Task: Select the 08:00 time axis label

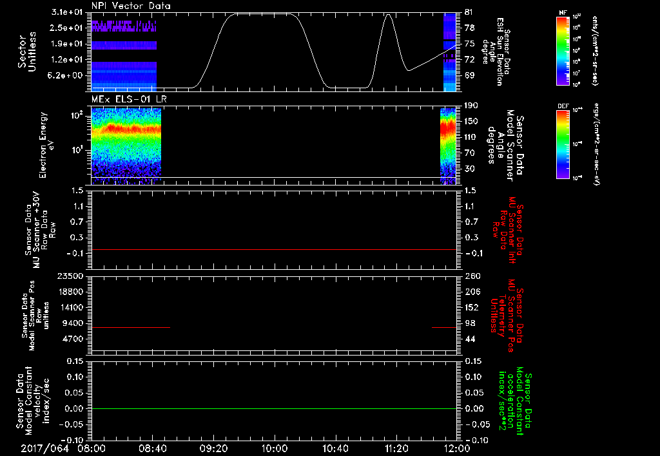Action: [x=92, y=448]
